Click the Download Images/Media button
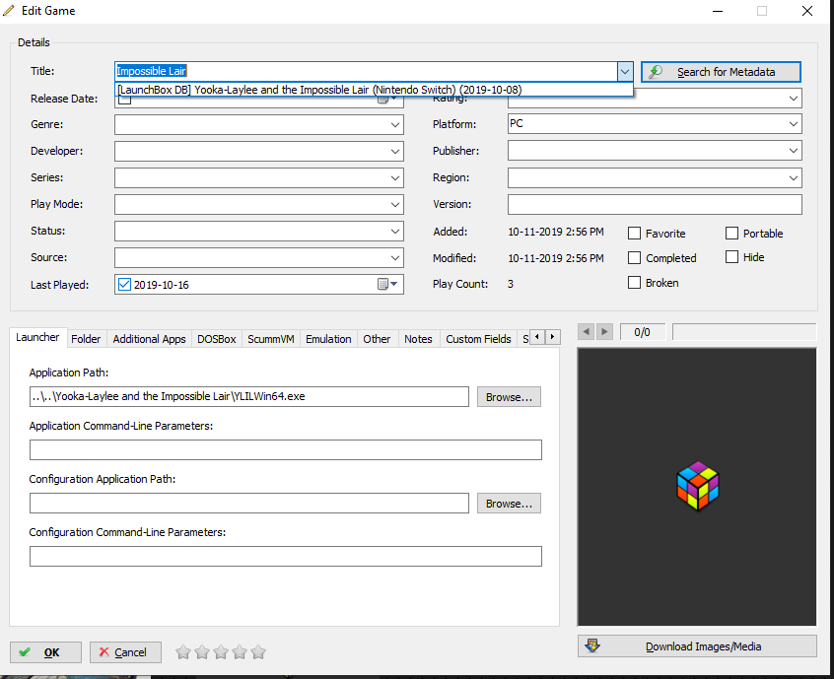This screenshot has width=834, height=679. click(697, 646)
